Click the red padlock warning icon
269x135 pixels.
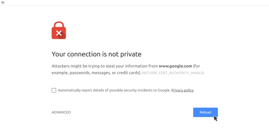click(x=59, y=30)
